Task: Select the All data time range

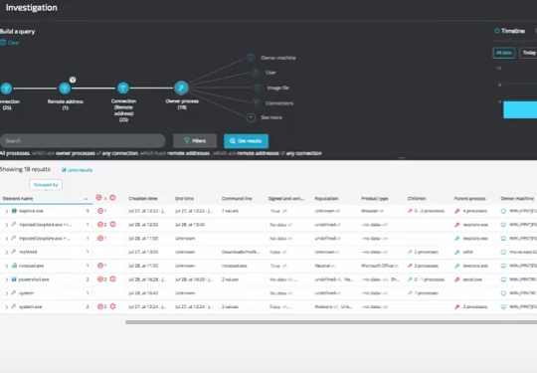Action: 504,53
